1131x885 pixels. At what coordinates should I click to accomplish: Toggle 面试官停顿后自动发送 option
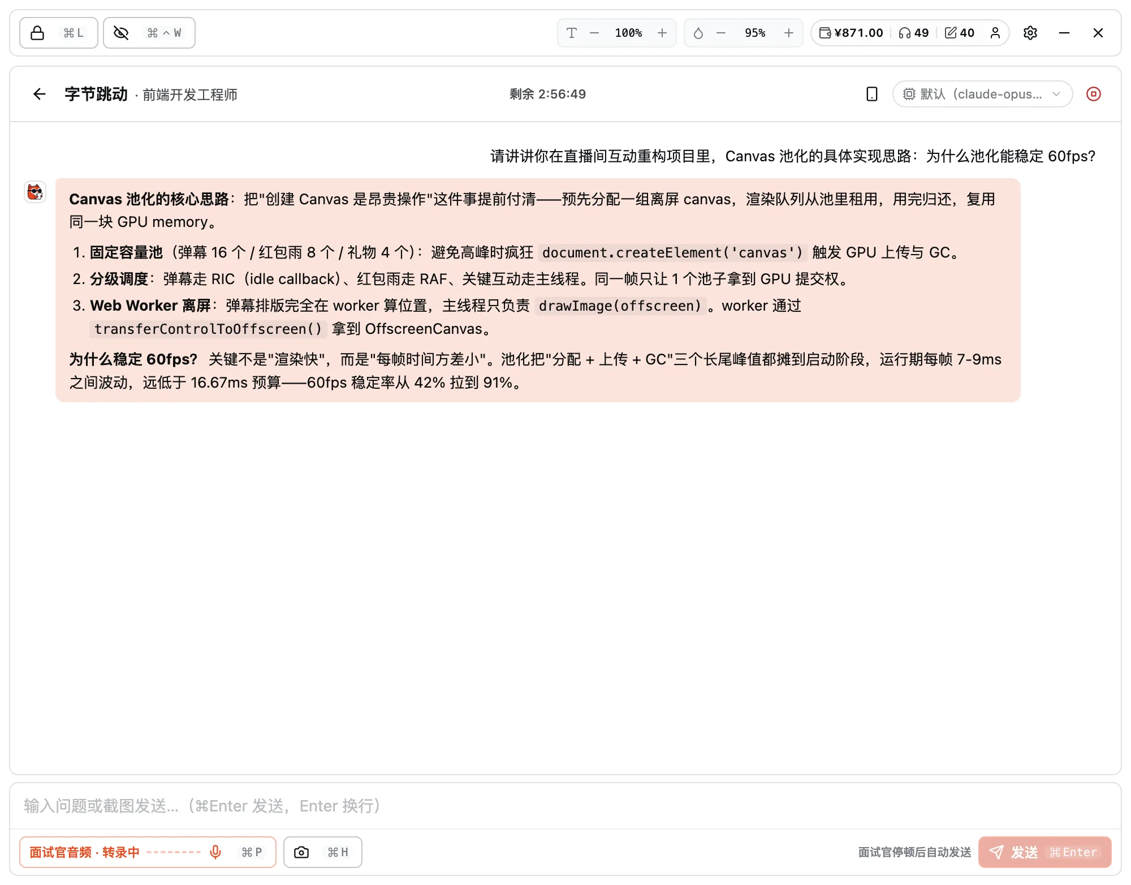(x=914, y=852)
